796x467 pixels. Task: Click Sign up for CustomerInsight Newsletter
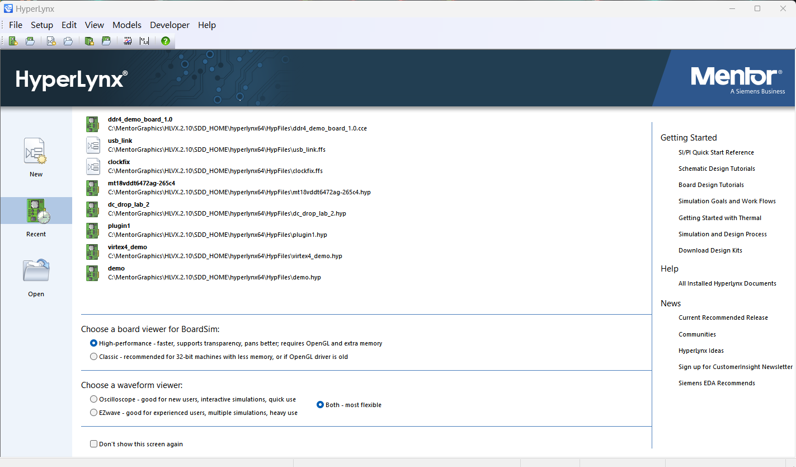[736, 367]
